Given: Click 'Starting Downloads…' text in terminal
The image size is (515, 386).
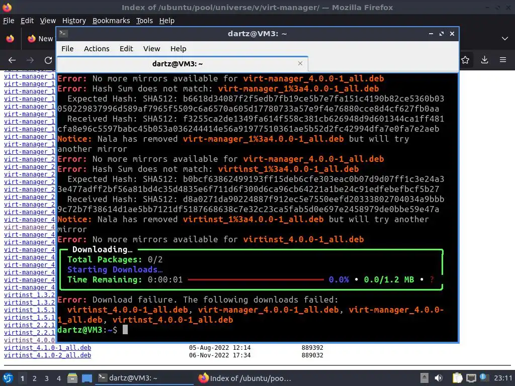Looking at the screenshot, I should click(x=115, y=269).
